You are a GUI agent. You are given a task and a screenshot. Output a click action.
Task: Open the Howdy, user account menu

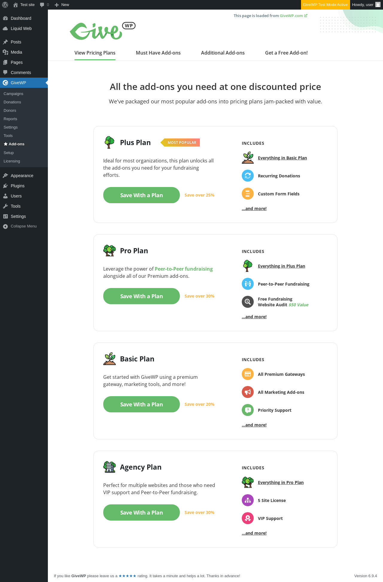point(366,5)
